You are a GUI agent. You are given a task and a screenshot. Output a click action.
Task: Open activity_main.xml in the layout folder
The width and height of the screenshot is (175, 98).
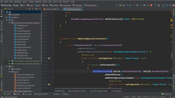[x=23, y=83]
